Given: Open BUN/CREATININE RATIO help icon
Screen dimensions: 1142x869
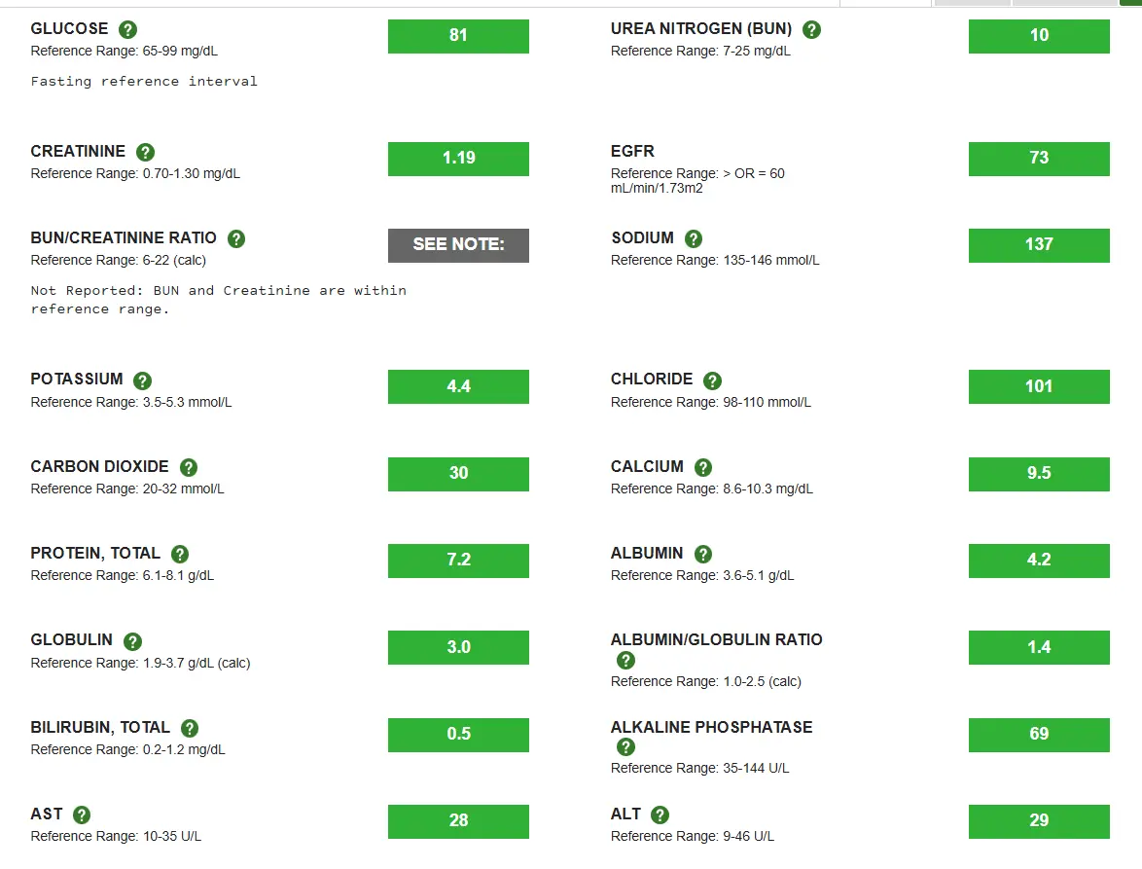Looking at the screenshot, I should point(236,239).
